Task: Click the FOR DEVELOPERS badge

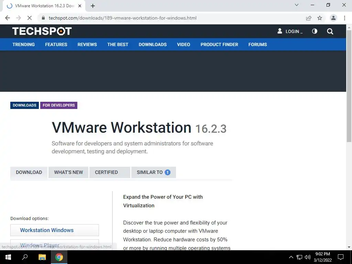Action: (59, 105)
